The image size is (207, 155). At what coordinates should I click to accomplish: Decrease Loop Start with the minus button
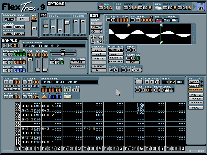(x=5, y=62)
